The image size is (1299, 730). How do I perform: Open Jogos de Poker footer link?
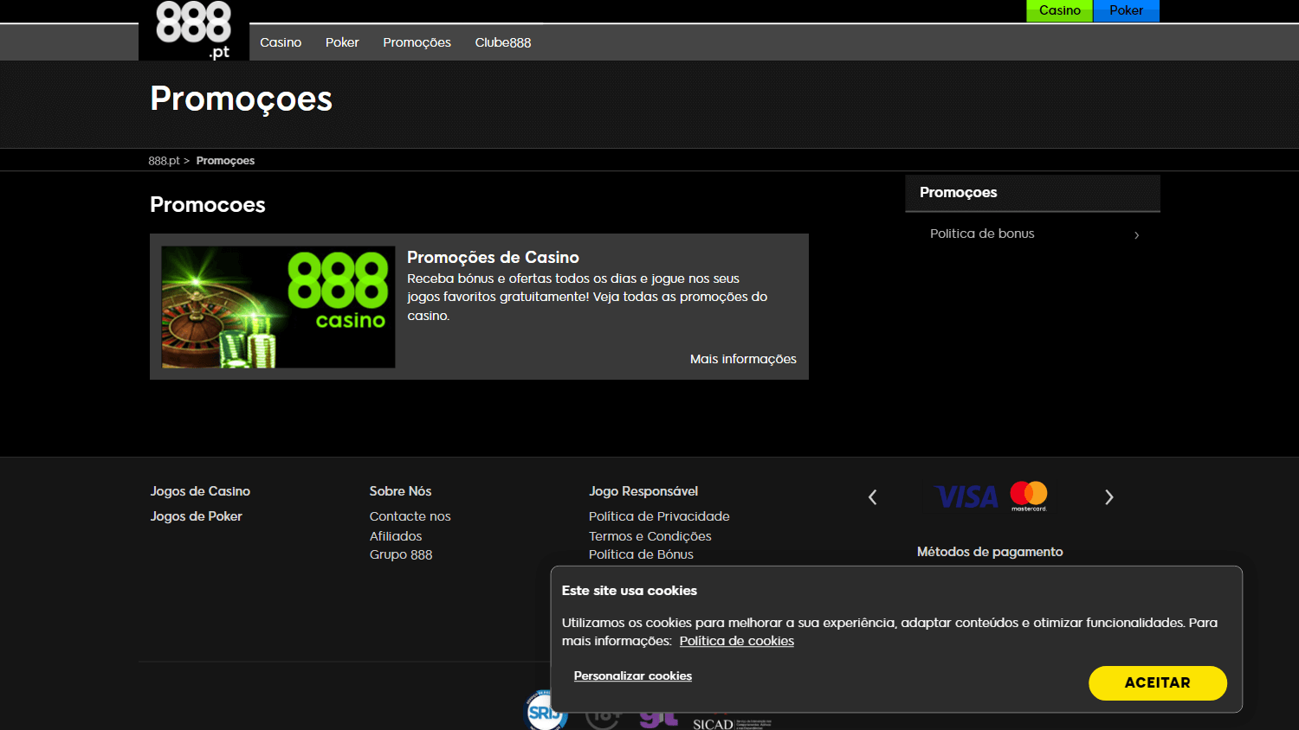coord(196,516)
